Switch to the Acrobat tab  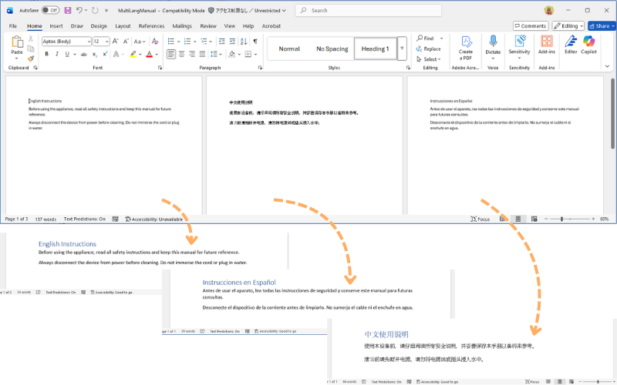(271, 26)
